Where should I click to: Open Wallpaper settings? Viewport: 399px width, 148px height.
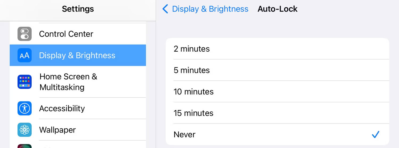click(78, 130)
